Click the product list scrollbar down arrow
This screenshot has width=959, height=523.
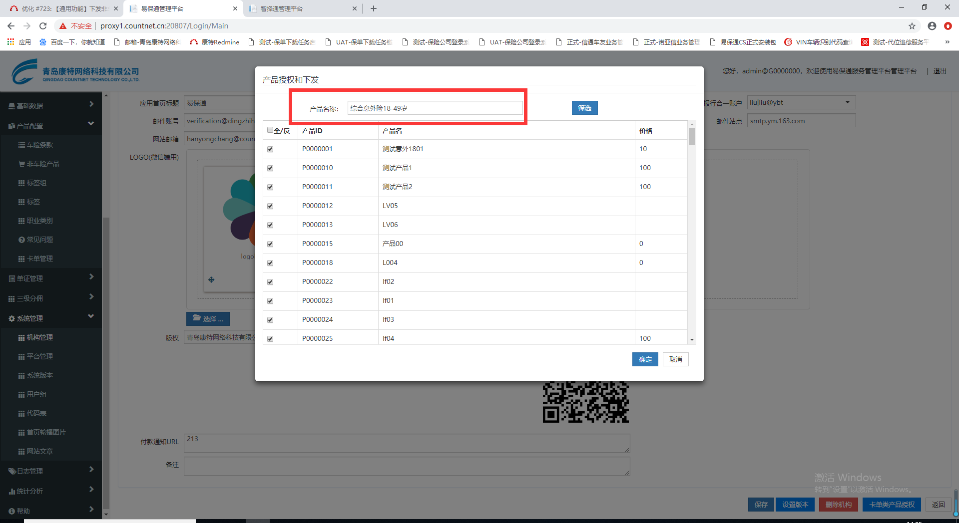pyautogui.click(x=692, y=339)
